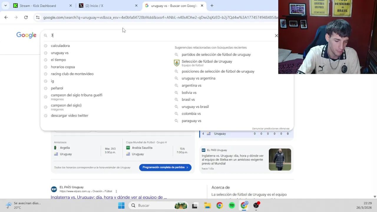
Task: Click the forward navigation arrow
Action: [x=16, y=17]
